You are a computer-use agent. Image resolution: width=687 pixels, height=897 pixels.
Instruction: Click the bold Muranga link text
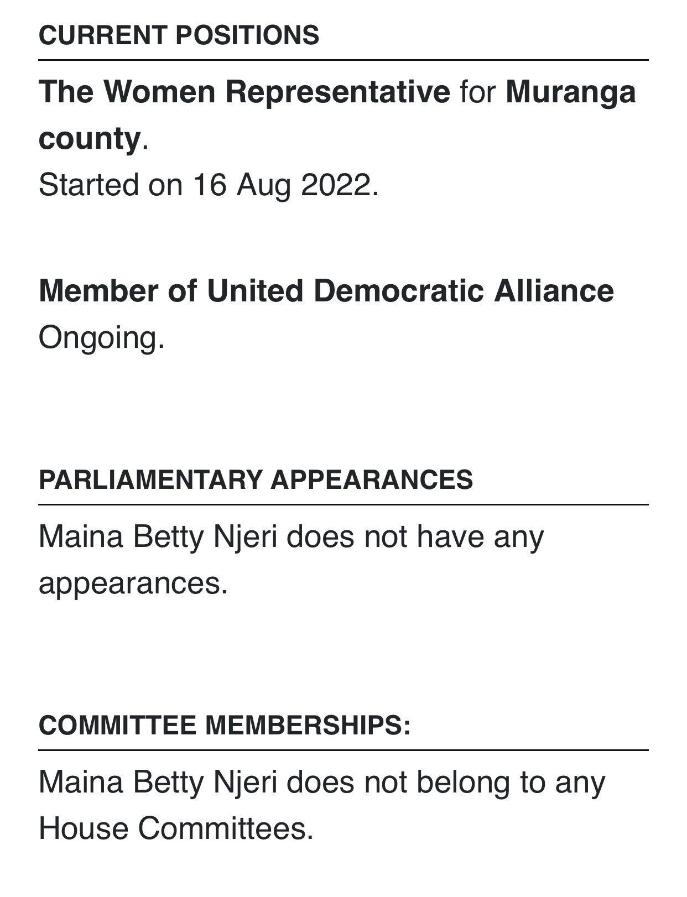[570, 92]
